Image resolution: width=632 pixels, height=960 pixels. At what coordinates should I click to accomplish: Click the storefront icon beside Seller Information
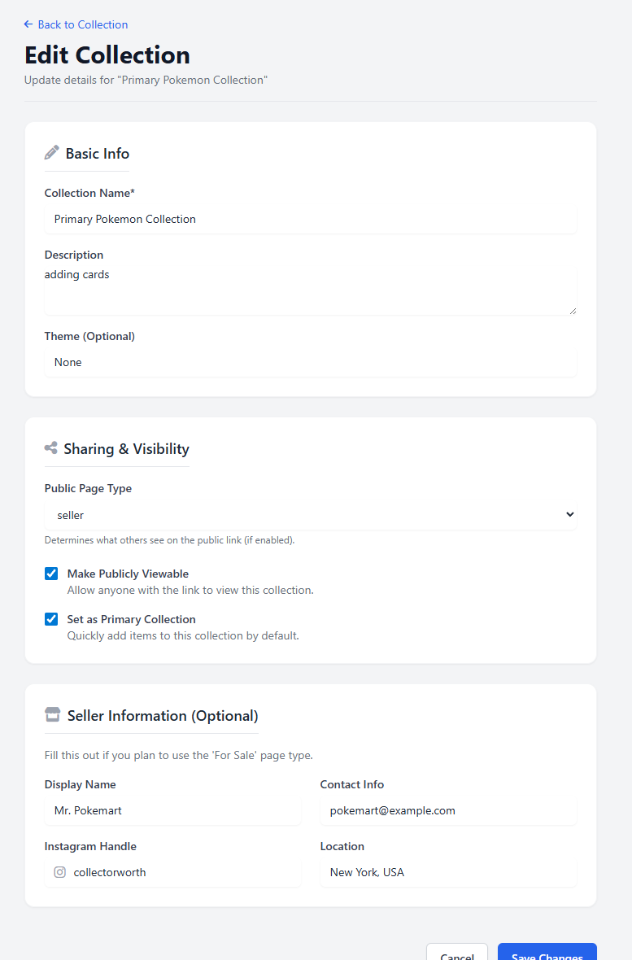(53, 714)
